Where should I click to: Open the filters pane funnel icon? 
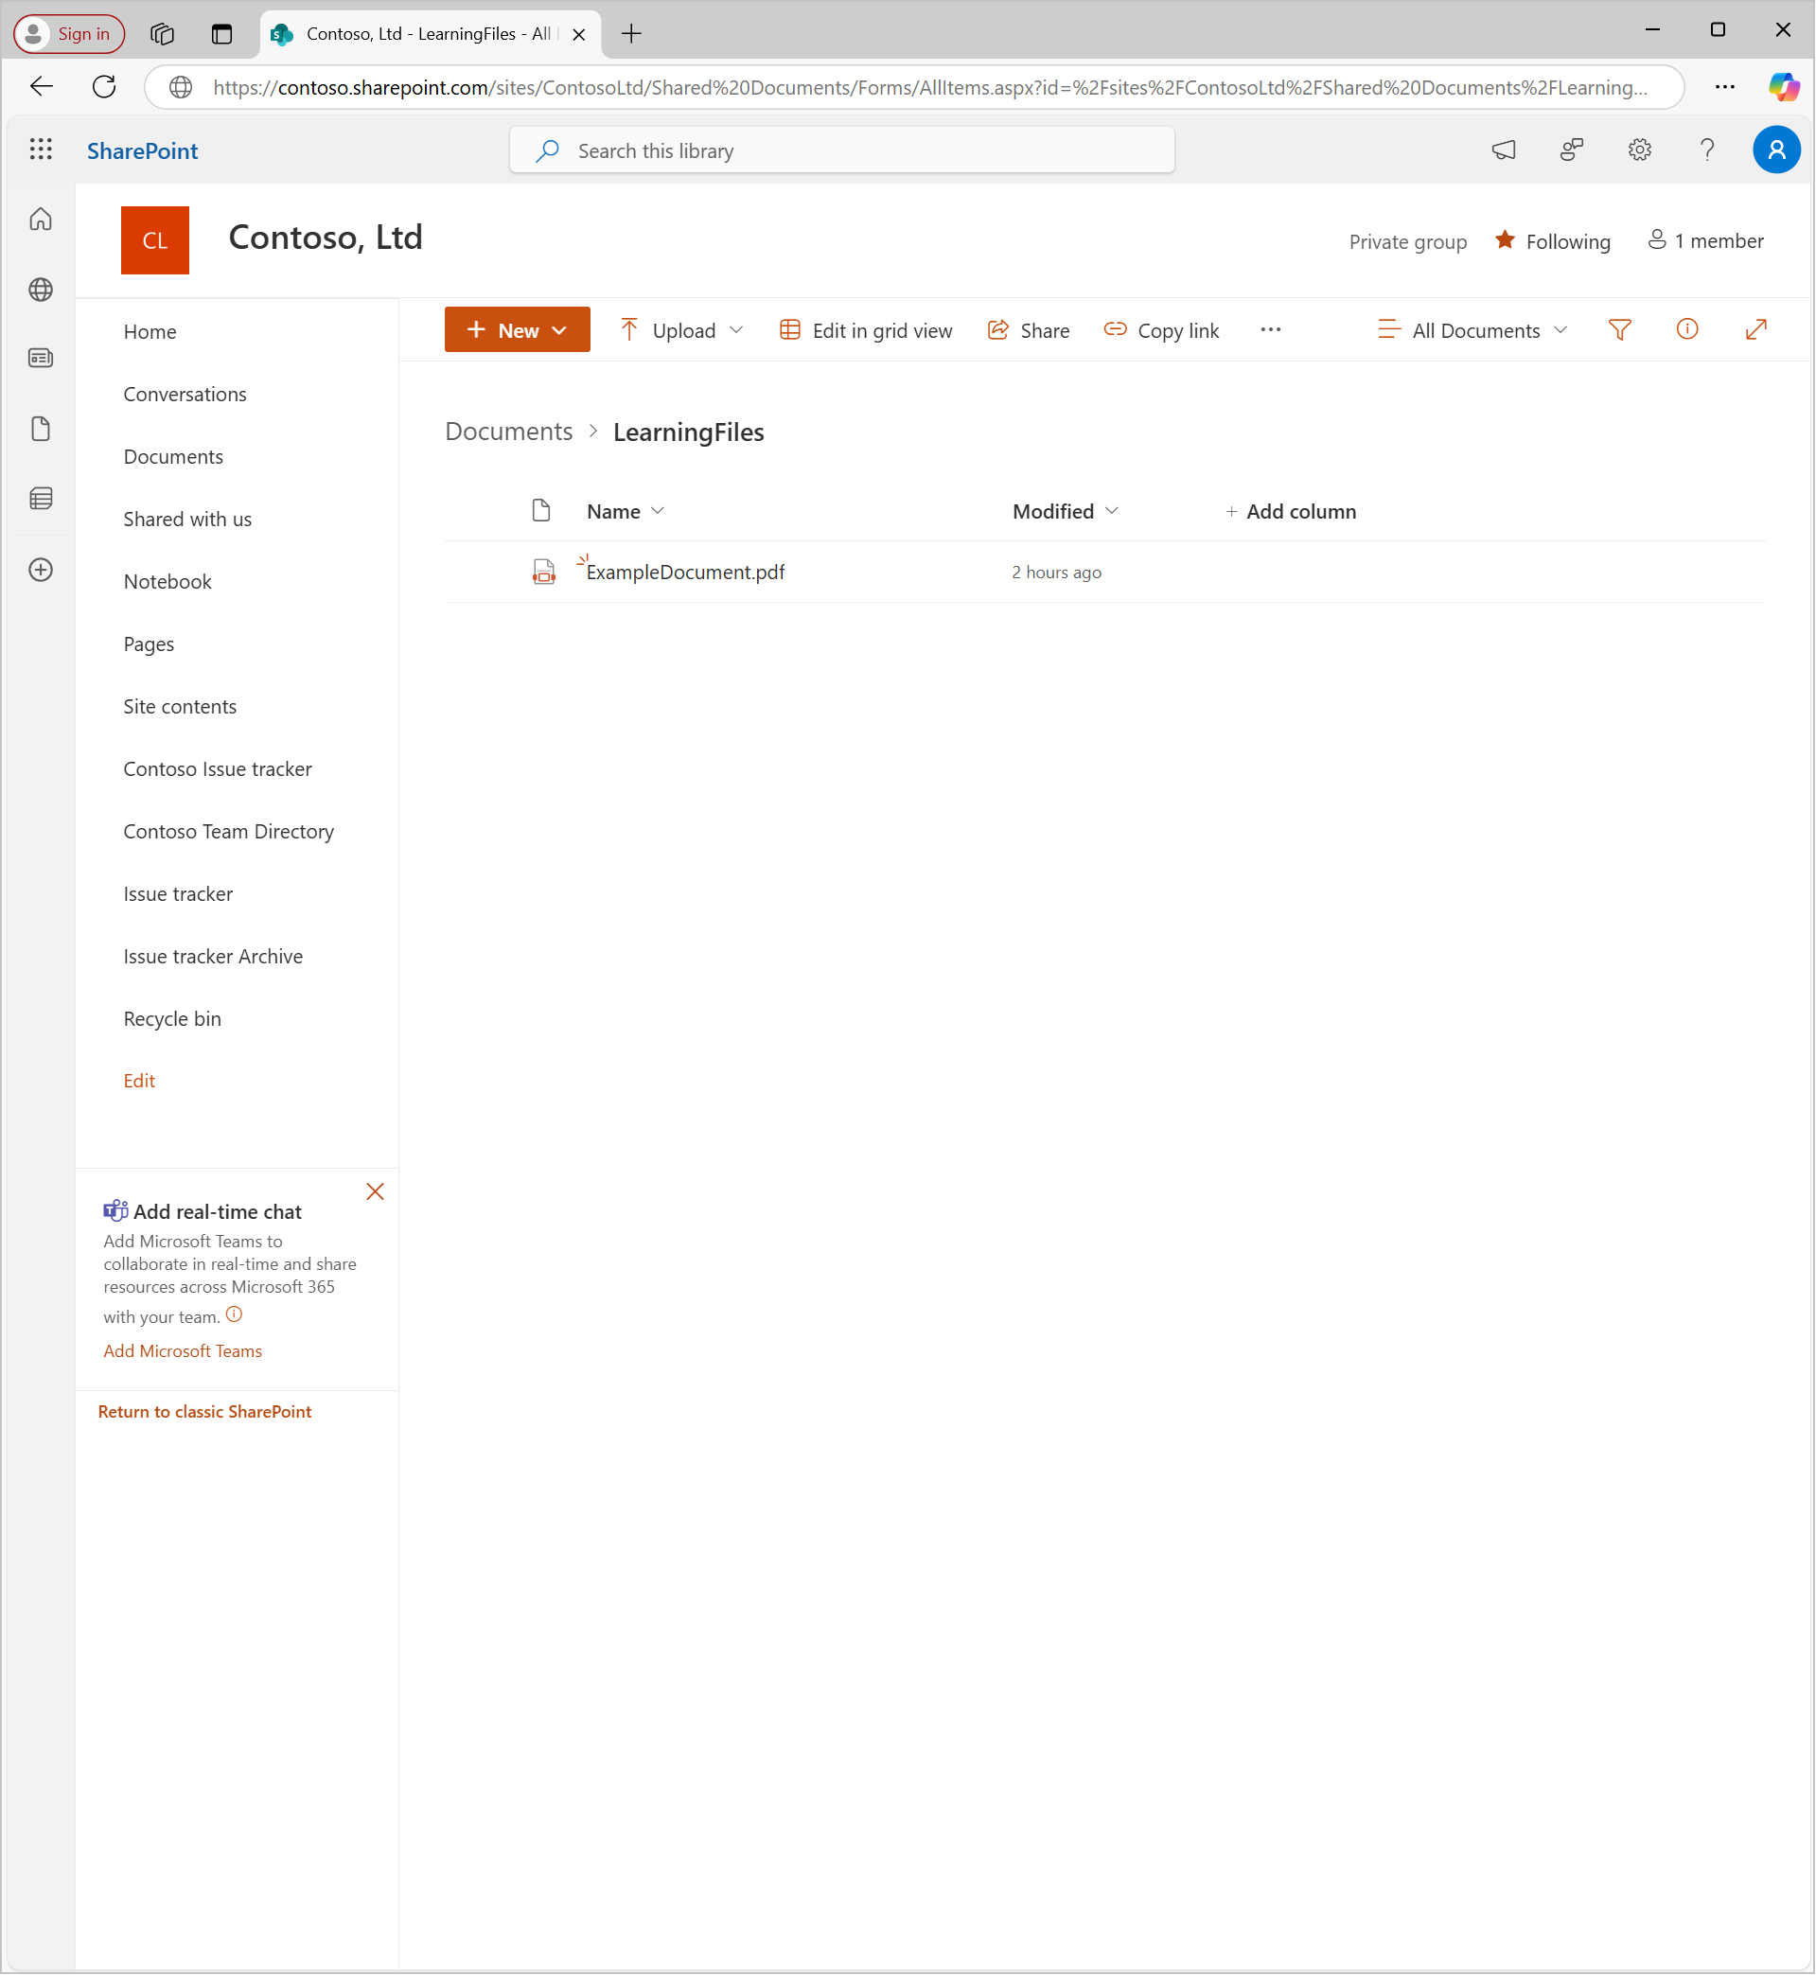tap(1619, 329)
